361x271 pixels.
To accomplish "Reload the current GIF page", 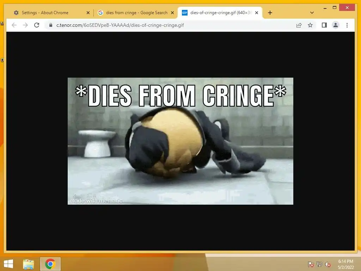I will 37,25.
